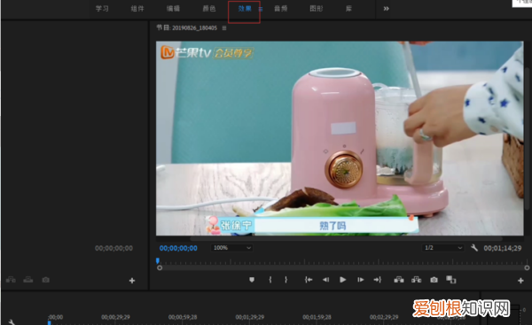Expand the workspace overflow double-chevron
The width and height of the screenshot is (532, 325).
386,9
